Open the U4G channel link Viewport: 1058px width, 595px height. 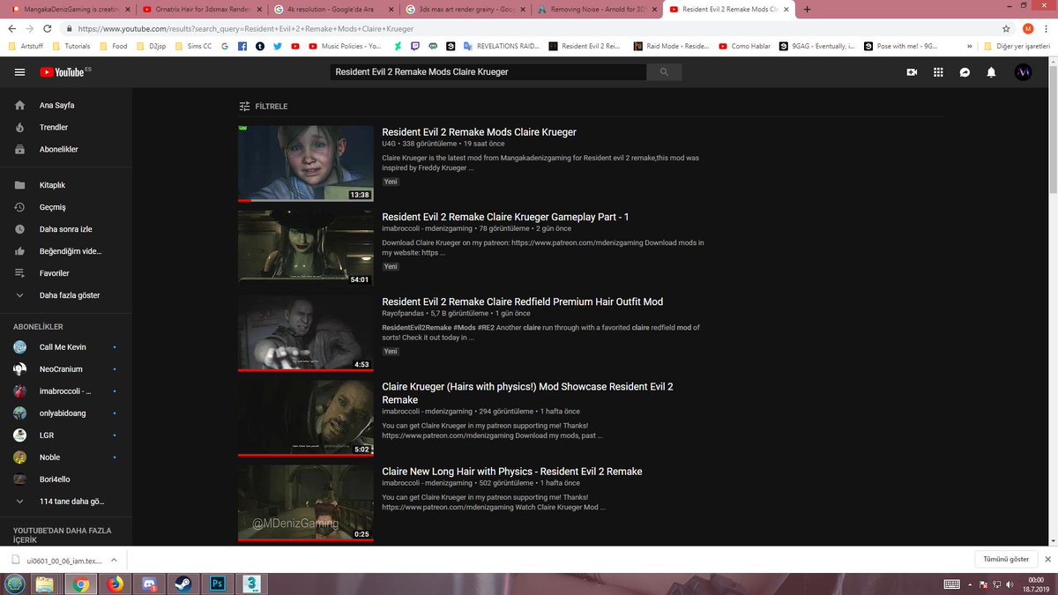click(389, 143)
